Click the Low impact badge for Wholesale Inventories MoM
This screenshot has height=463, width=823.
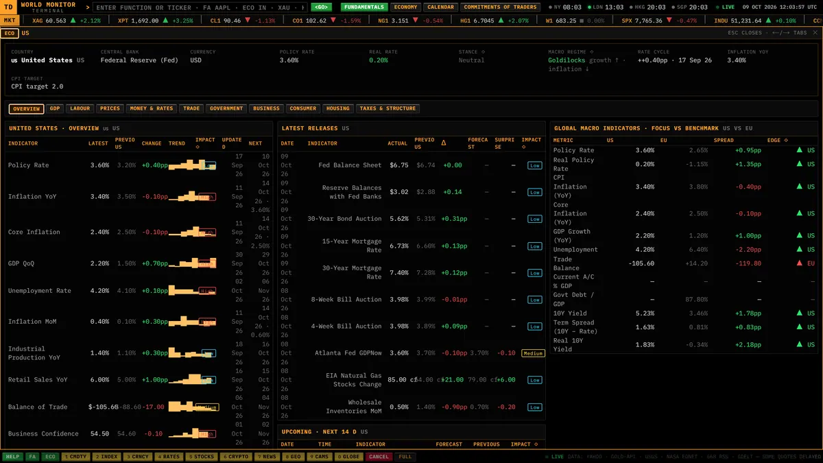(534, 407)
